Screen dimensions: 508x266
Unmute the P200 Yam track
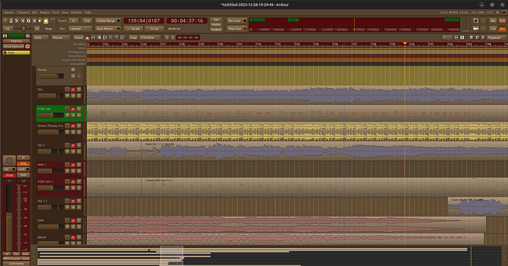[x=73, y=109]
